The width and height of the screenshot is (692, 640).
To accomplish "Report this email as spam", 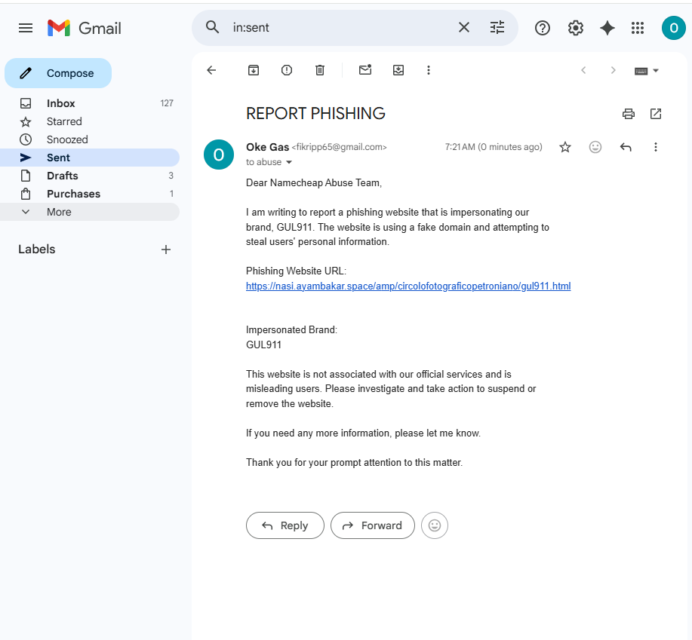I will 287,70.
